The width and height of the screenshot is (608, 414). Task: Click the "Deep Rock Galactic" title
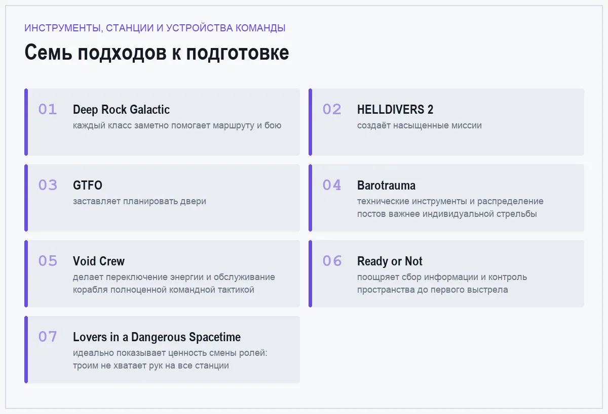121,110
